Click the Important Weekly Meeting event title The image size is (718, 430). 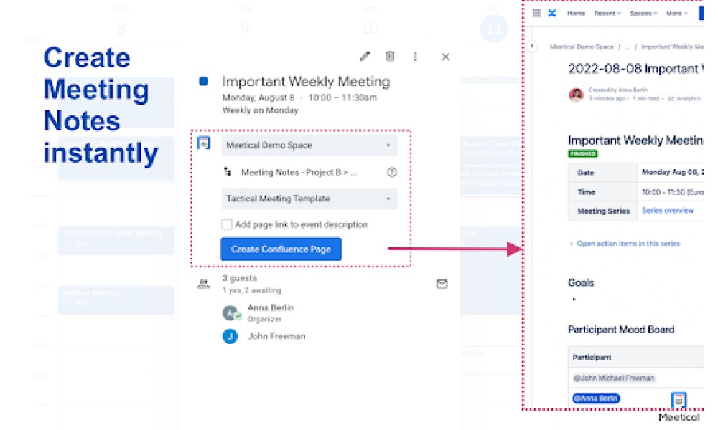click(307, 81)
